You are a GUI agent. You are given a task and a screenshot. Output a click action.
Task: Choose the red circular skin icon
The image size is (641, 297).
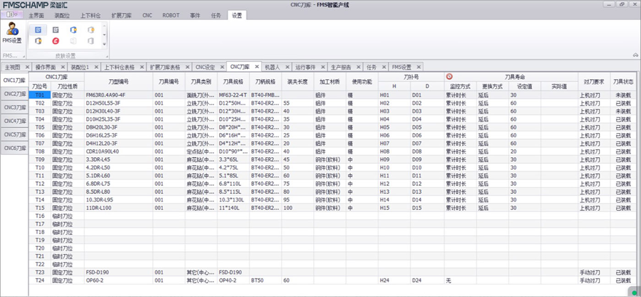pyautogui.click(x=56, y=41)
